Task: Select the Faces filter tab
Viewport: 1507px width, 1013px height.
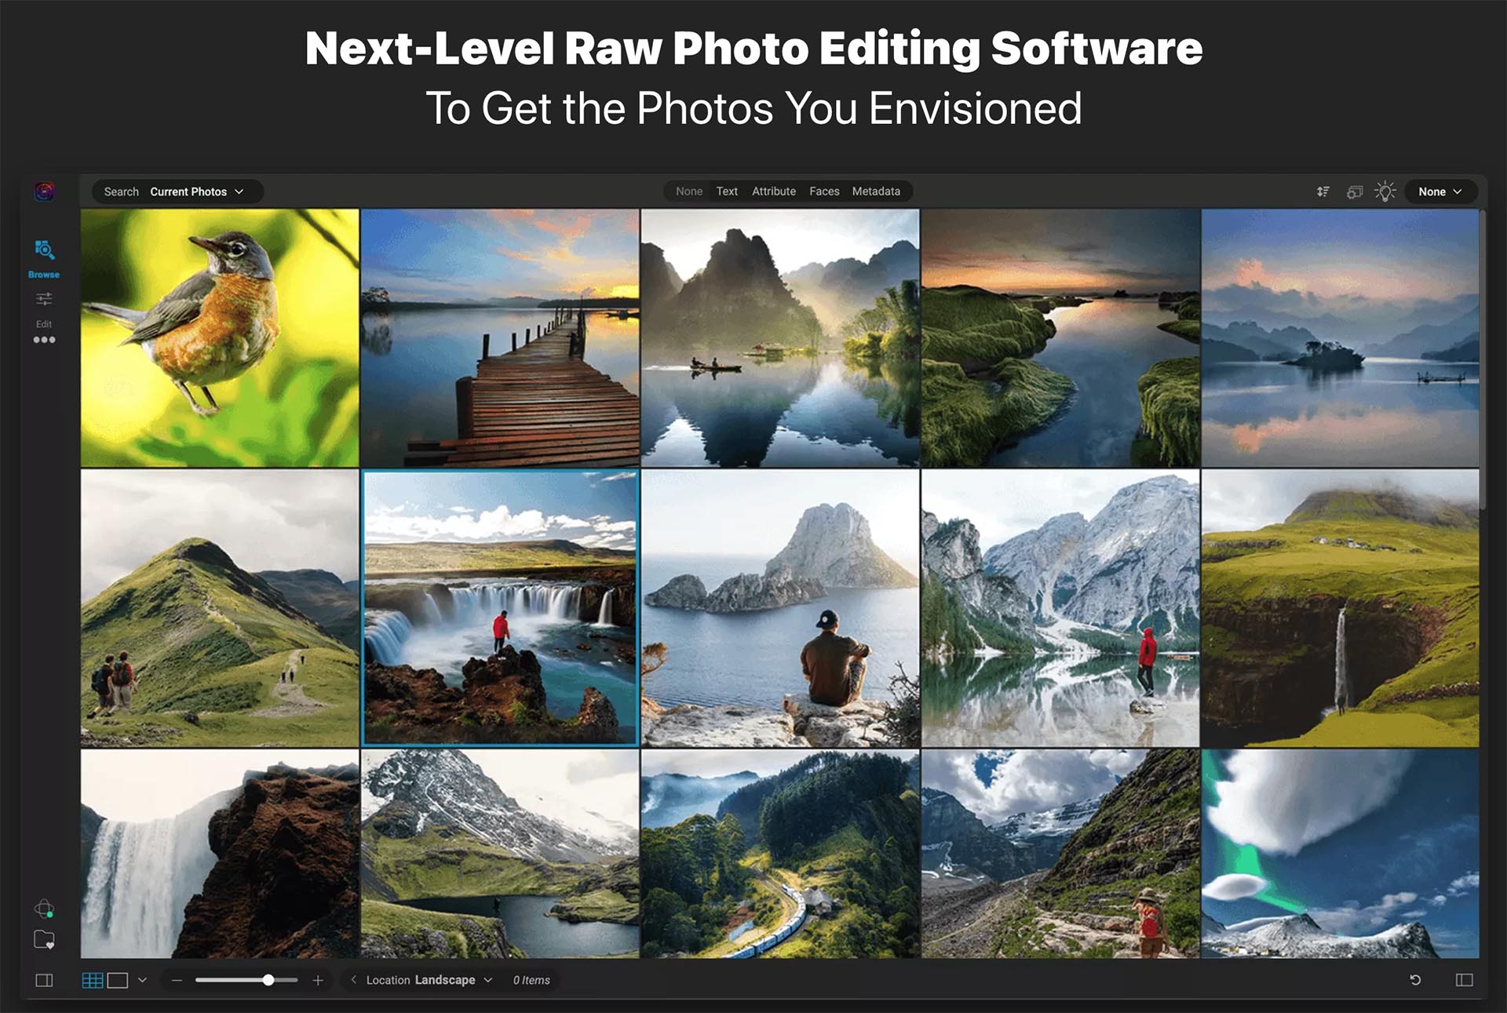Action: coord(824,191)
